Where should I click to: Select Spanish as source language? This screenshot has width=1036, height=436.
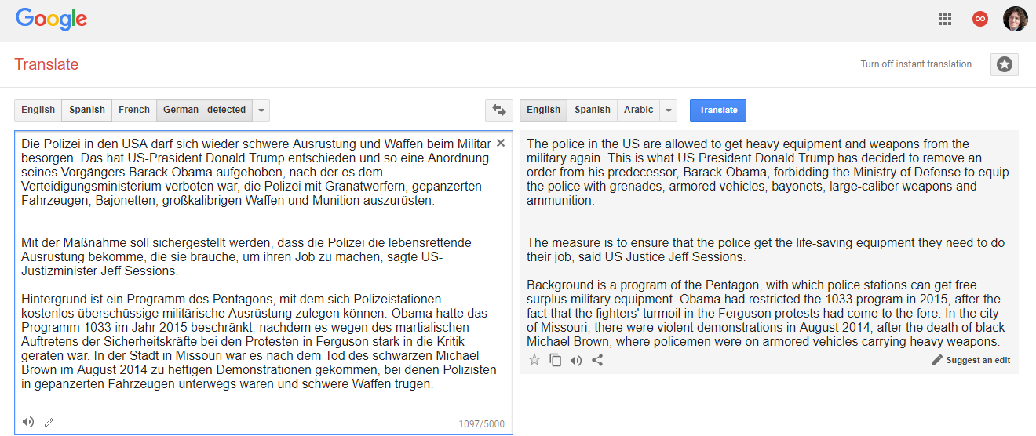point(87,110)
